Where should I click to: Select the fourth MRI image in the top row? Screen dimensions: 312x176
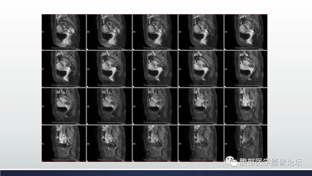coord(201,32)
